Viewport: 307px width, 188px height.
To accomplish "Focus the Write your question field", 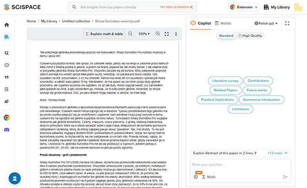I will point(241,165).
